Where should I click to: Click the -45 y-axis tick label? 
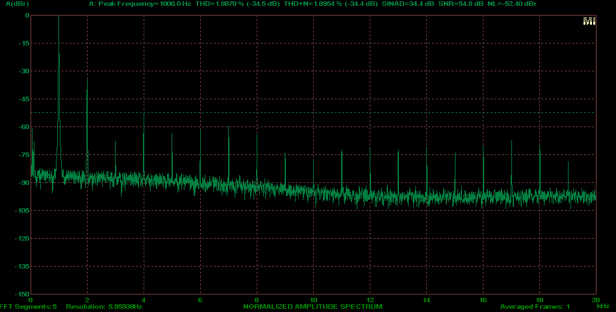[24, 99]
